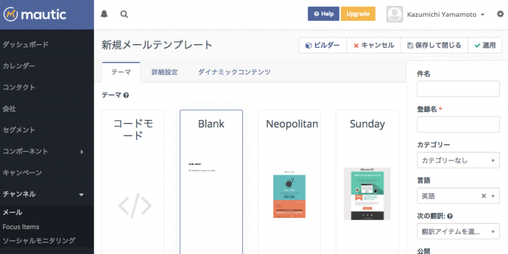This screenshot has height=254, width=508.
Task: Select the Neopolitan theme thumbnail
Action: point(289,194)
